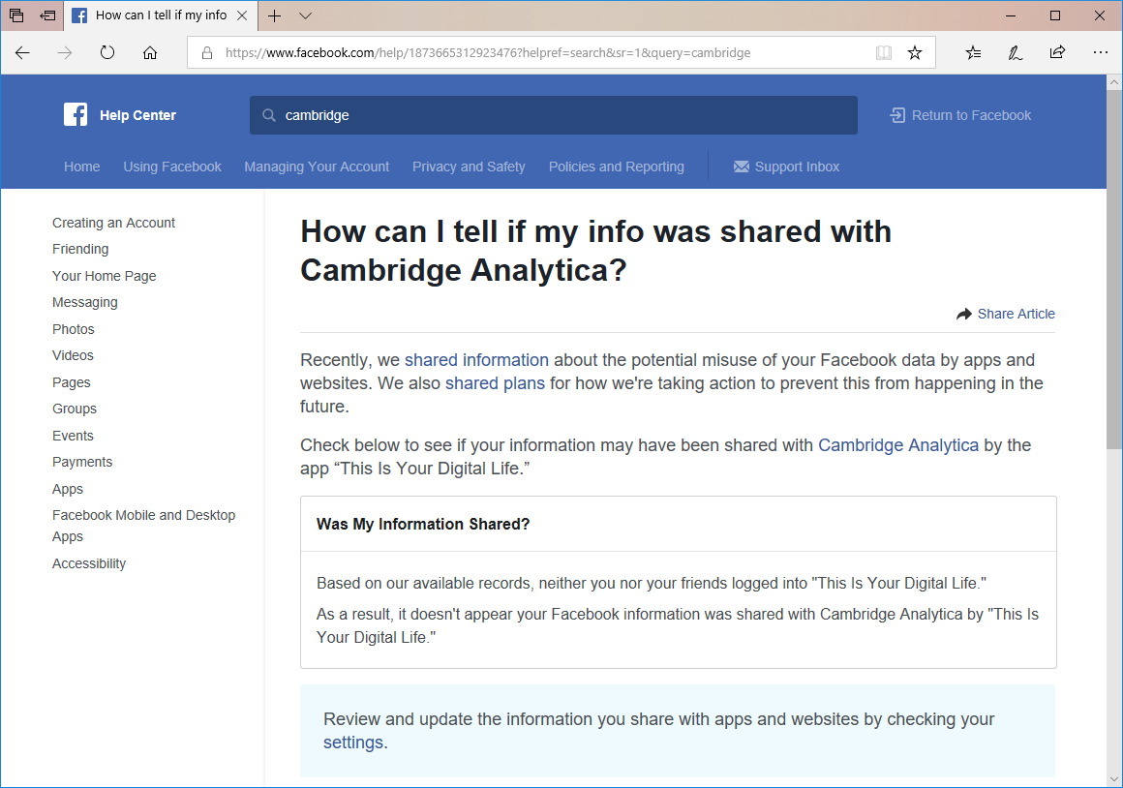
Task: Click the Share Article arrow icon
Action: tap(964, 314)
